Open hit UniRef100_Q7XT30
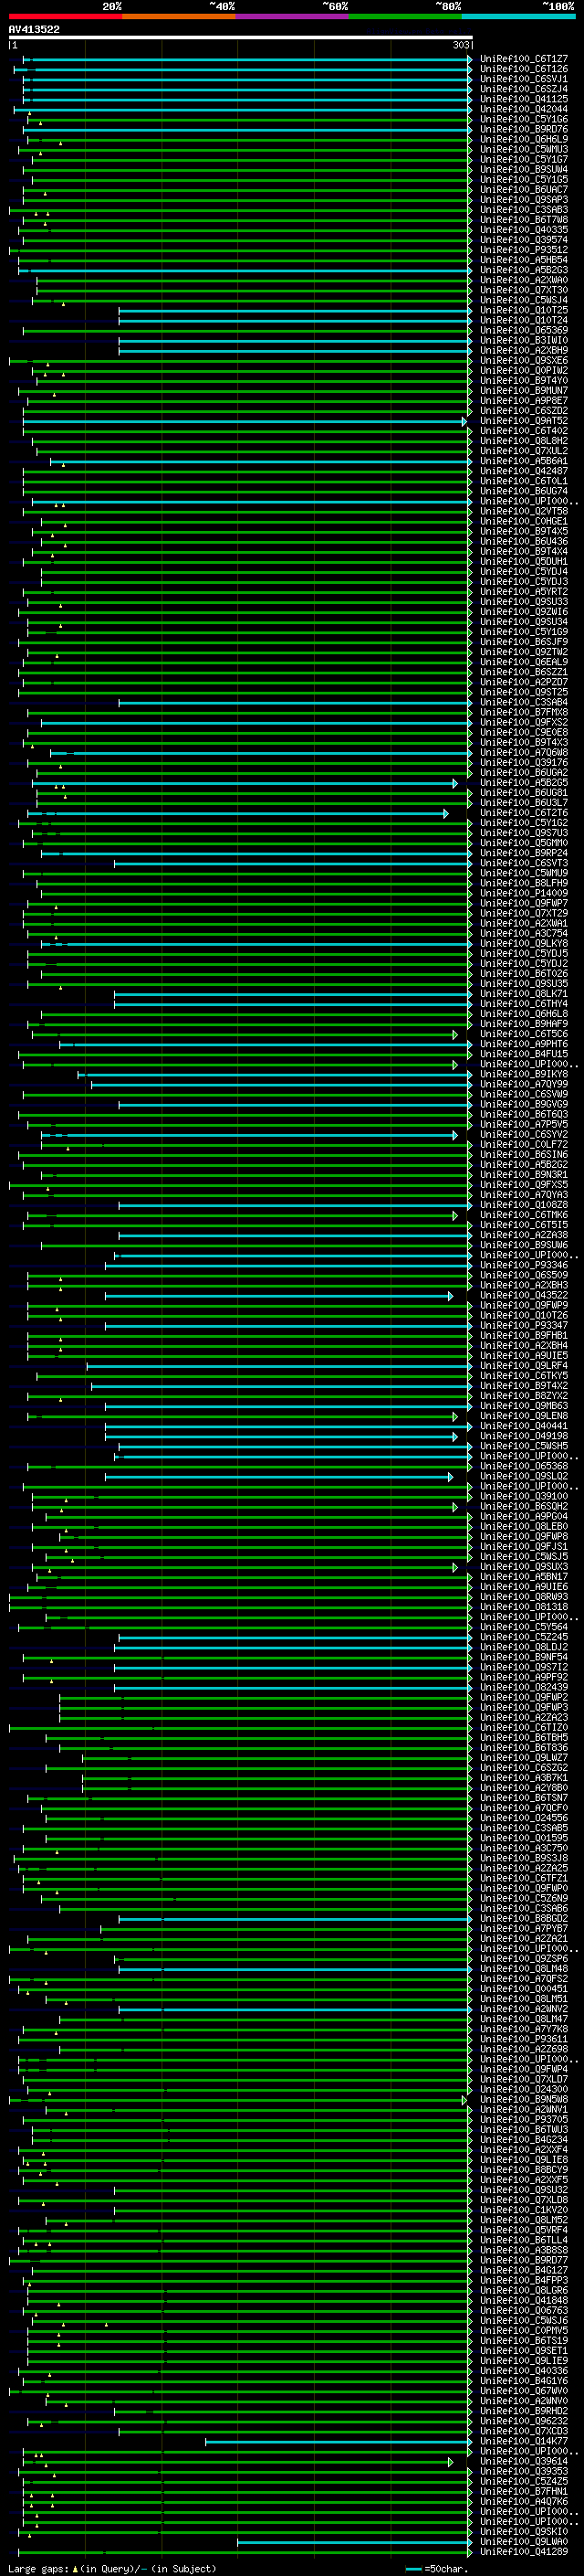This screenshot has height=2576, width=584. click(524, 290)
